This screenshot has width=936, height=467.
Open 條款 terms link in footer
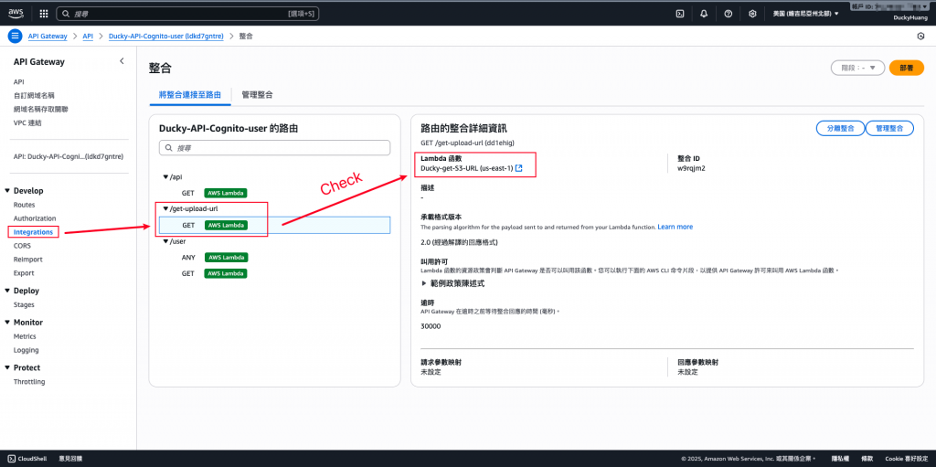coord(867,459)
